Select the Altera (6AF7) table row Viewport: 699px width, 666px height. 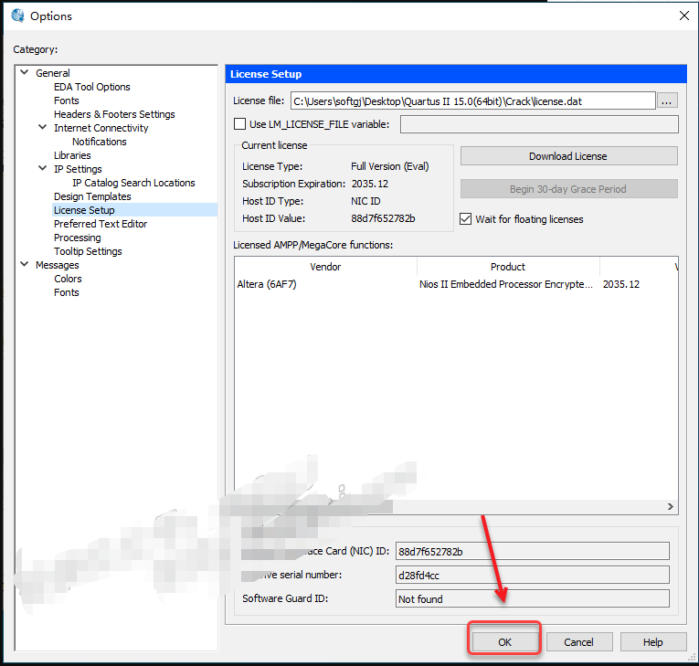pyautogui.click(x=456, y=284)
